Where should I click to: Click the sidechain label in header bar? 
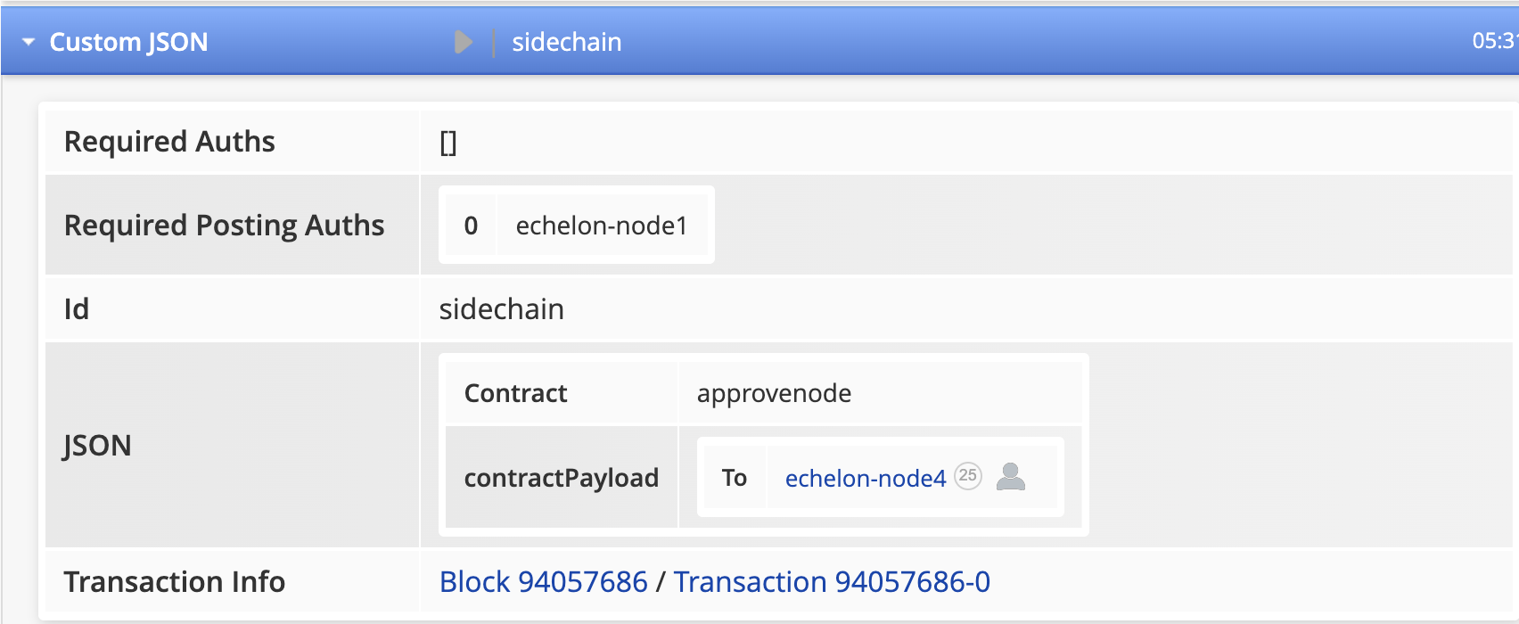pos(566,42)
